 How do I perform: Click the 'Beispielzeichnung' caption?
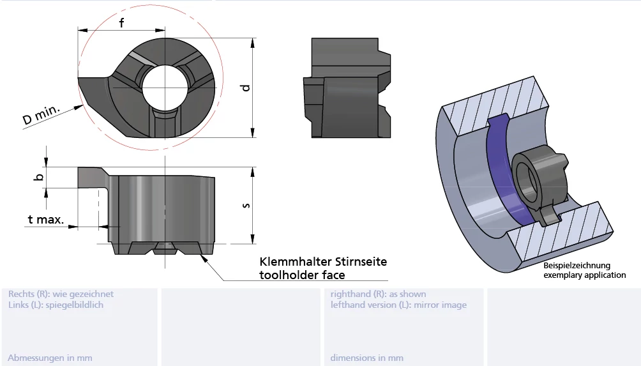[577, 266]
